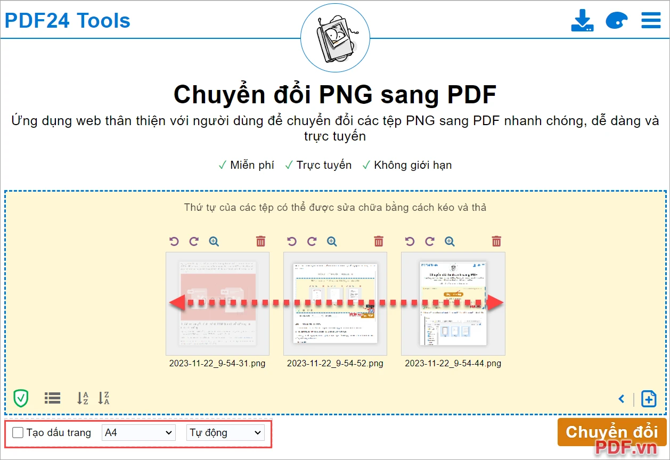Viewport: 670px width, 460px height.
Task: Delete the 9-54-52.png file
Action: (x=379, y=242)
